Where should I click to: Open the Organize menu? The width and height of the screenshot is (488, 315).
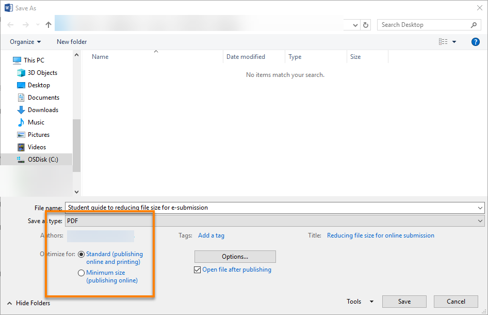coord(25,42)
